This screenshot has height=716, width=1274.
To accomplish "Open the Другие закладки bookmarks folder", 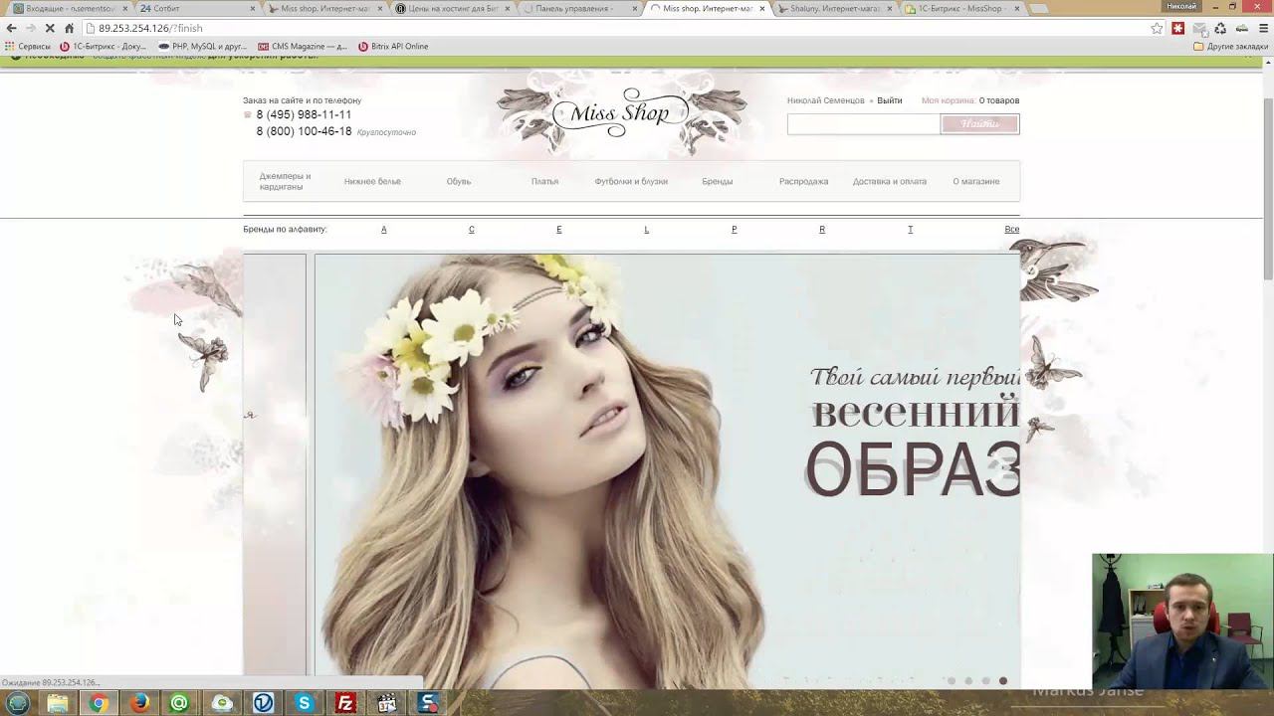I will click(1230, 47).
